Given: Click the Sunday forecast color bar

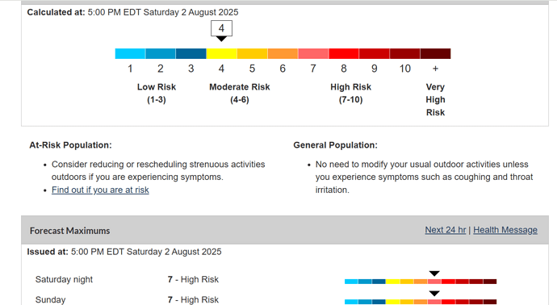Looking at the screenshot, I should click(421, 302).
